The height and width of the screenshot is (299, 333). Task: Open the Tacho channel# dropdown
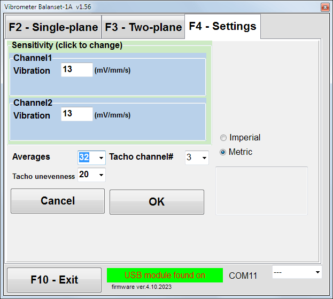pyautogui.click(x=197, y=158)
